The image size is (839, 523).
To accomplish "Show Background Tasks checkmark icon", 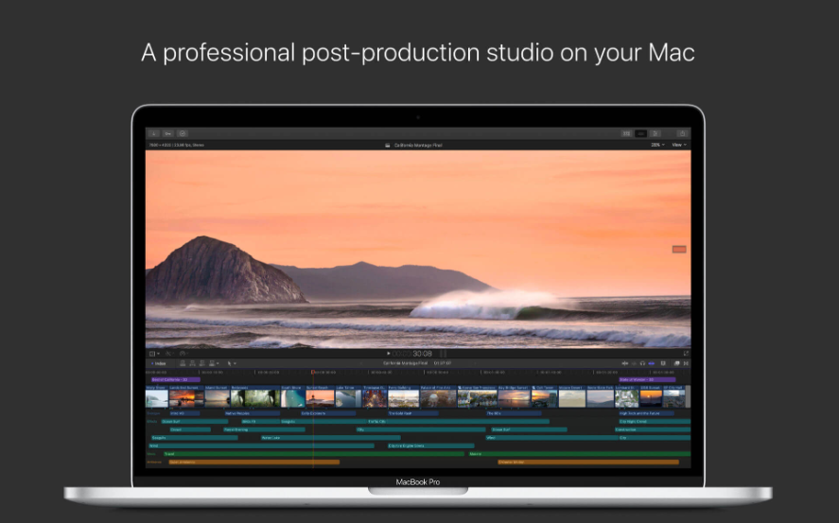I will pyautogui.click(x=183, y=133).
